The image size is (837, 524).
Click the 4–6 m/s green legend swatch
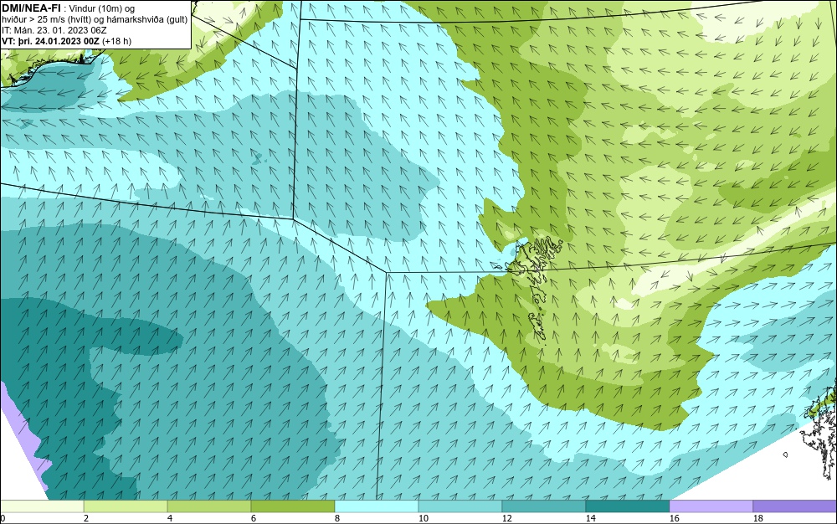pyautogui.click(x=209, y=506)
